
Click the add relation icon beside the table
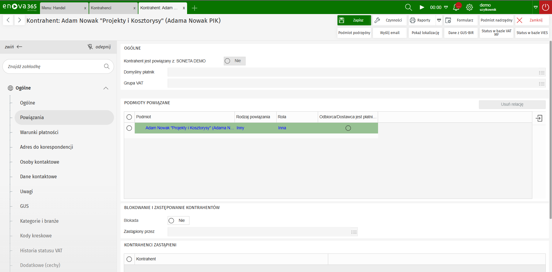(x=539, y=118)
